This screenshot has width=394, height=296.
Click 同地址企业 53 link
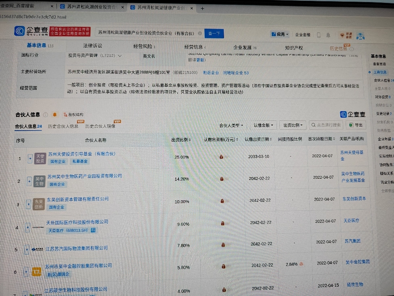pos(236,73)
